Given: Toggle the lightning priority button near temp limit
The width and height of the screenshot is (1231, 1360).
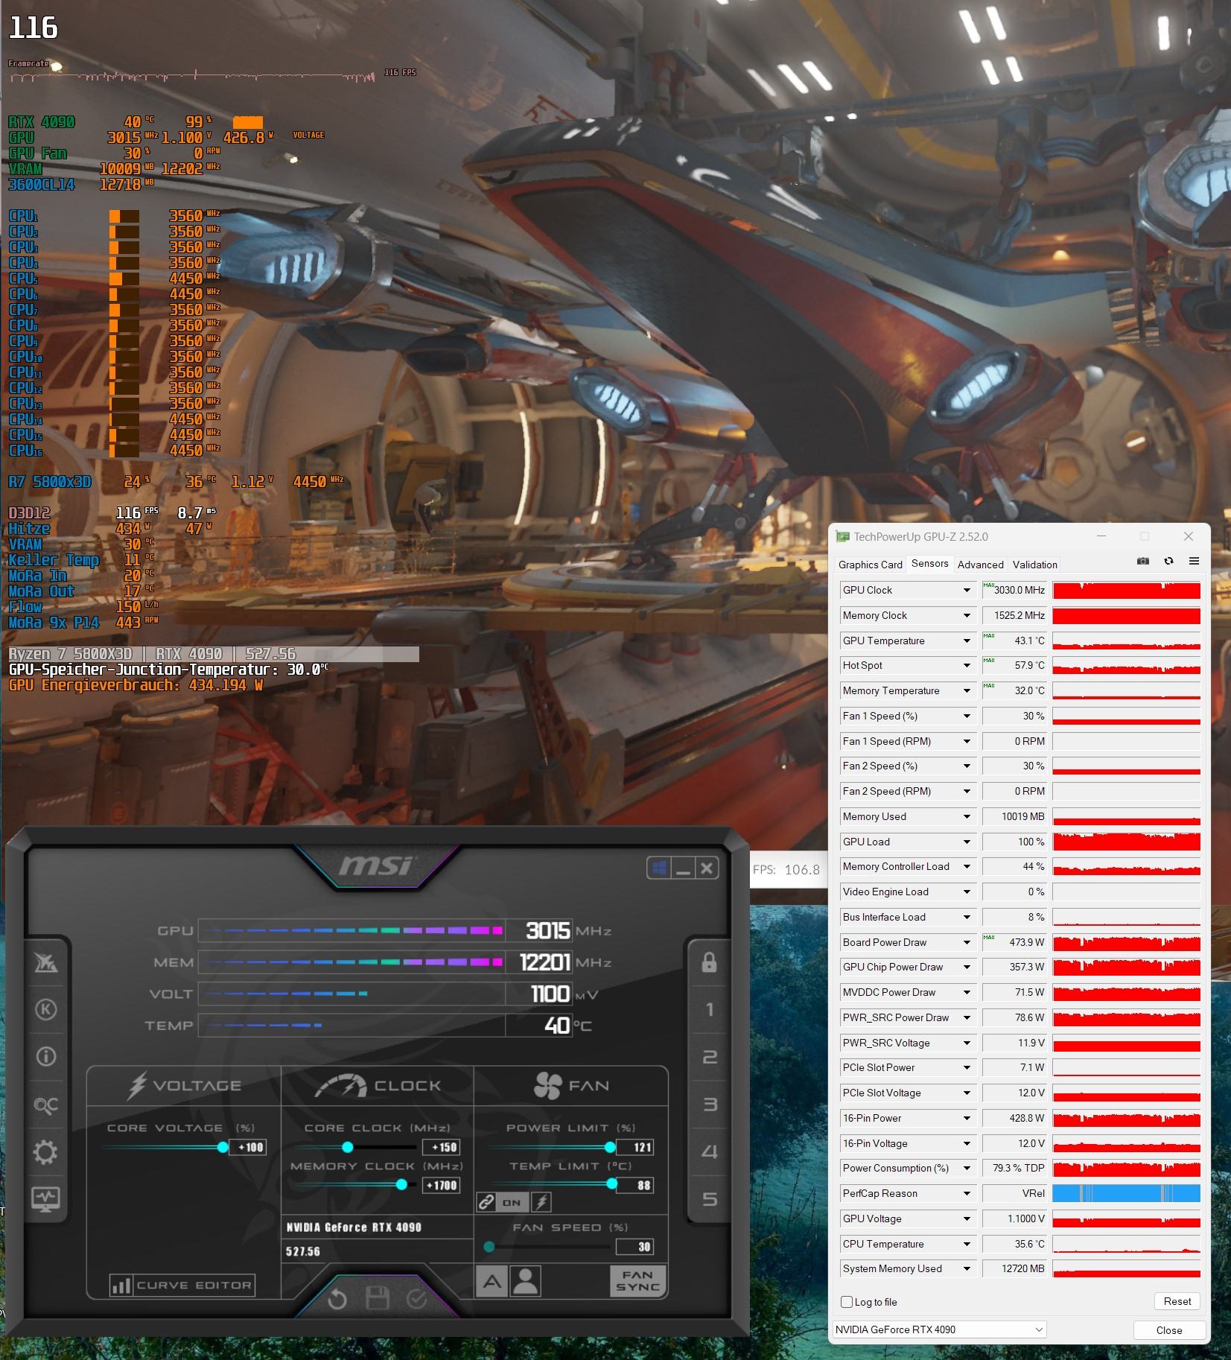Looking at the screenshot, I should click(541, 1202).
